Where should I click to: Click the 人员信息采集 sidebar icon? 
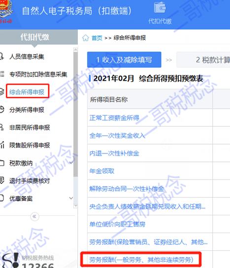[1, 57]
